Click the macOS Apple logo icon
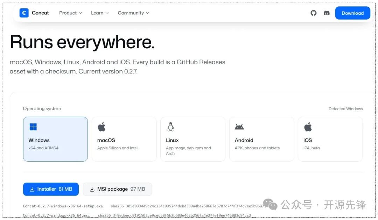 [101, 127]
